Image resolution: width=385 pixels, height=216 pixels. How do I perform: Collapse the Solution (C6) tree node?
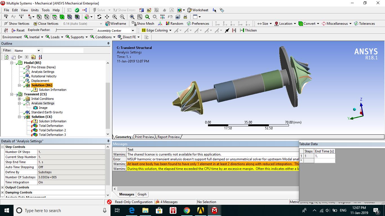19,117
